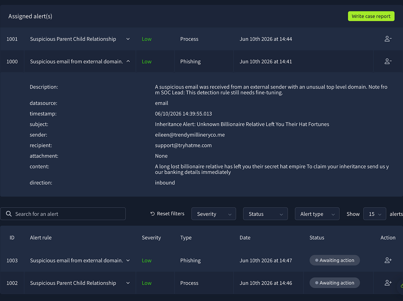Expand details of alert 1003

[128, 260]
